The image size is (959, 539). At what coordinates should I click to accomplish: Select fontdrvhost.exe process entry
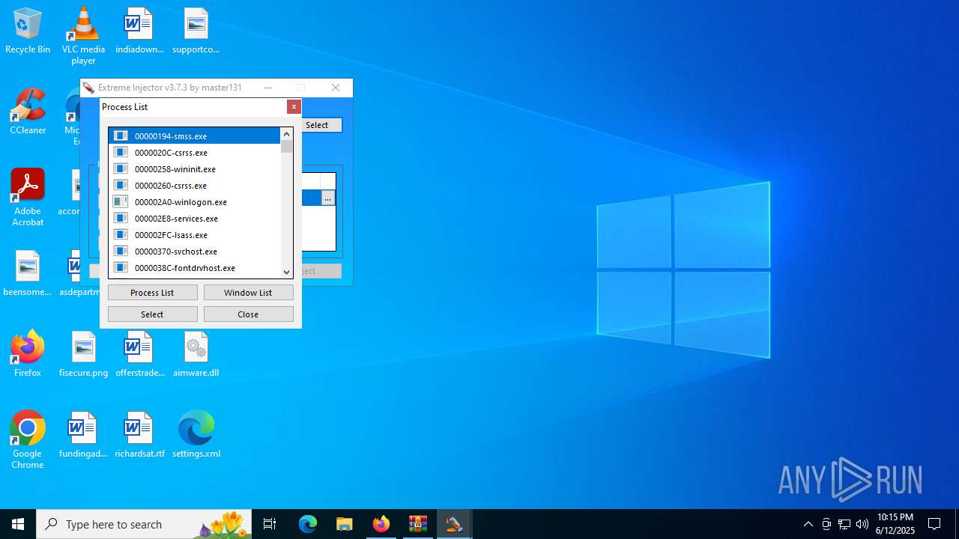point(194,268)
